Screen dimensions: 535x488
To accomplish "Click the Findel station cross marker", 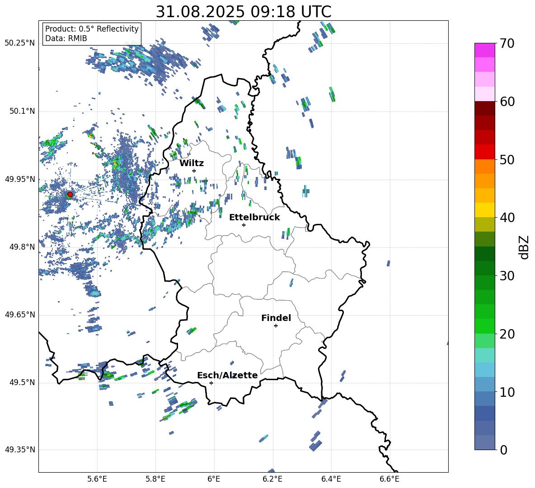I will click(276, 326).
